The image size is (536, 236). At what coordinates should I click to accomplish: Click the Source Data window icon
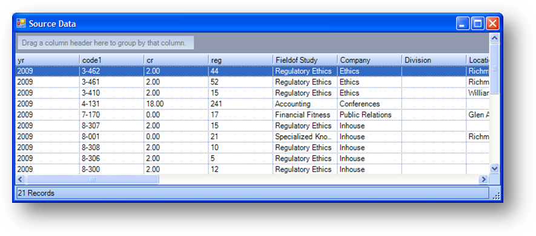[21, 24]
